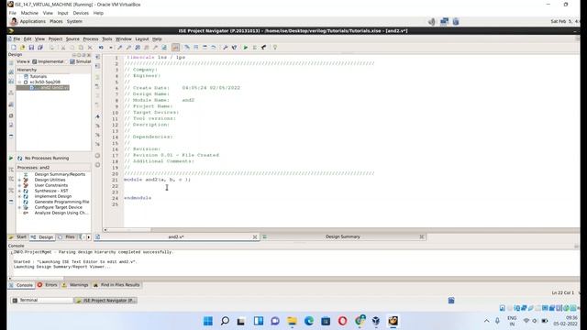The height and width of the screenshot is (330, 587).
Task: Open the ISE Edit menu
Action: point(28,38)
